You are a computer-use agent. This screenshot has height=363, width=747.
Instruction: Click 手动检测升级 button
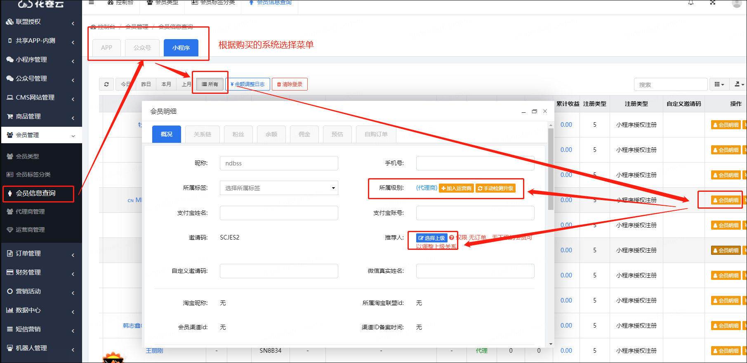coord(496,188)
